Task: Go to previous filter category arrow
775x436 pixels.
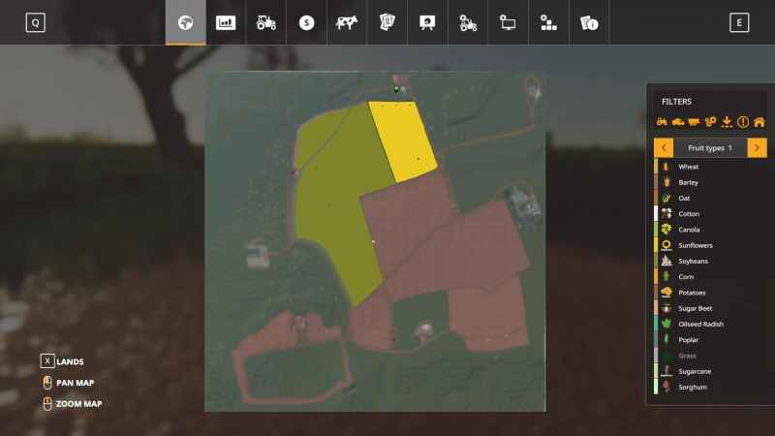Action: [x=664, y=148]
